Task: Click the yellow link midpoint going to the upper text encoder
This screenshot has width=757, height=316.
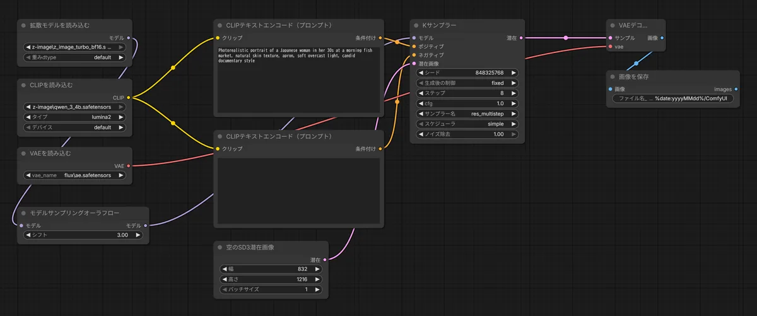Action: (x=173, y=67)
